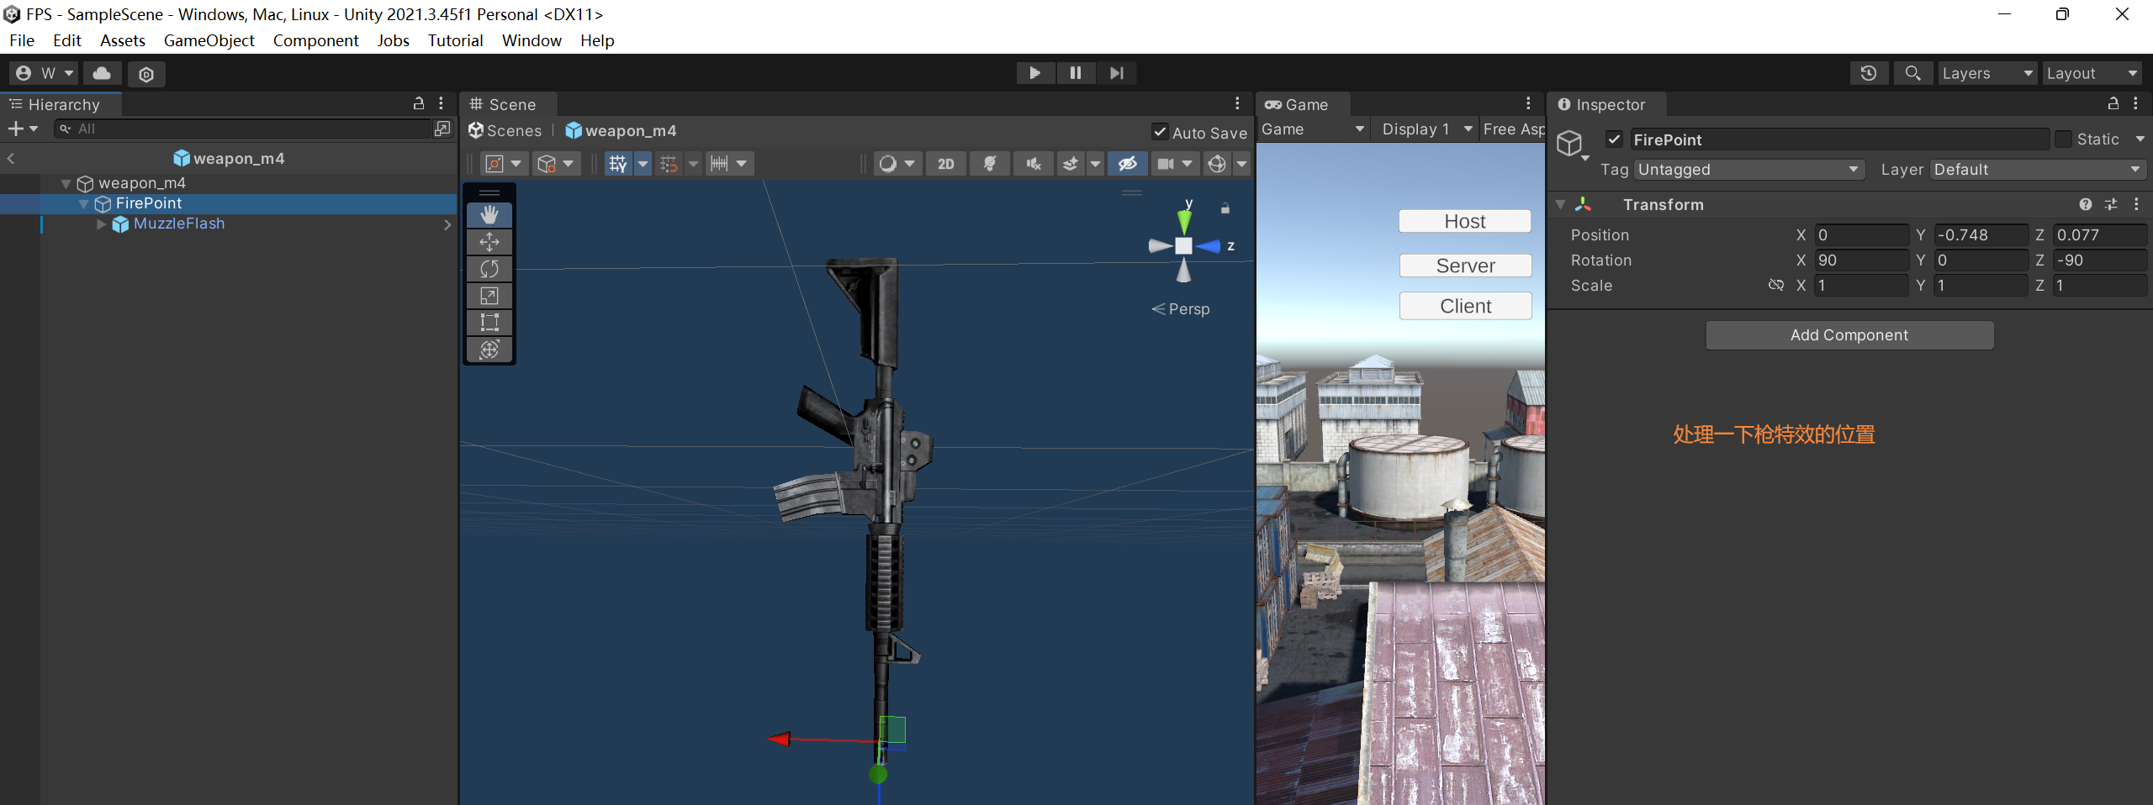Screen dimensions: 2153x805
Task: Toggle grid visibility Y button
Action: (618, 164)
